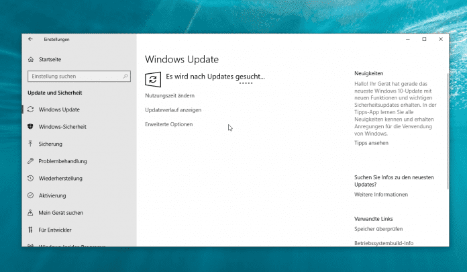Click the search magnifier in Einstellung suchen
Screen dimensions: 467x272
125,77
